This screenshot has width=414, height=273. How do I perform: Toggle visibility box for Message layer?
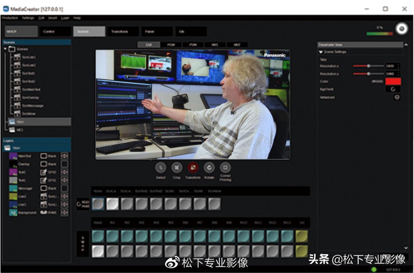tap(64, 188)
